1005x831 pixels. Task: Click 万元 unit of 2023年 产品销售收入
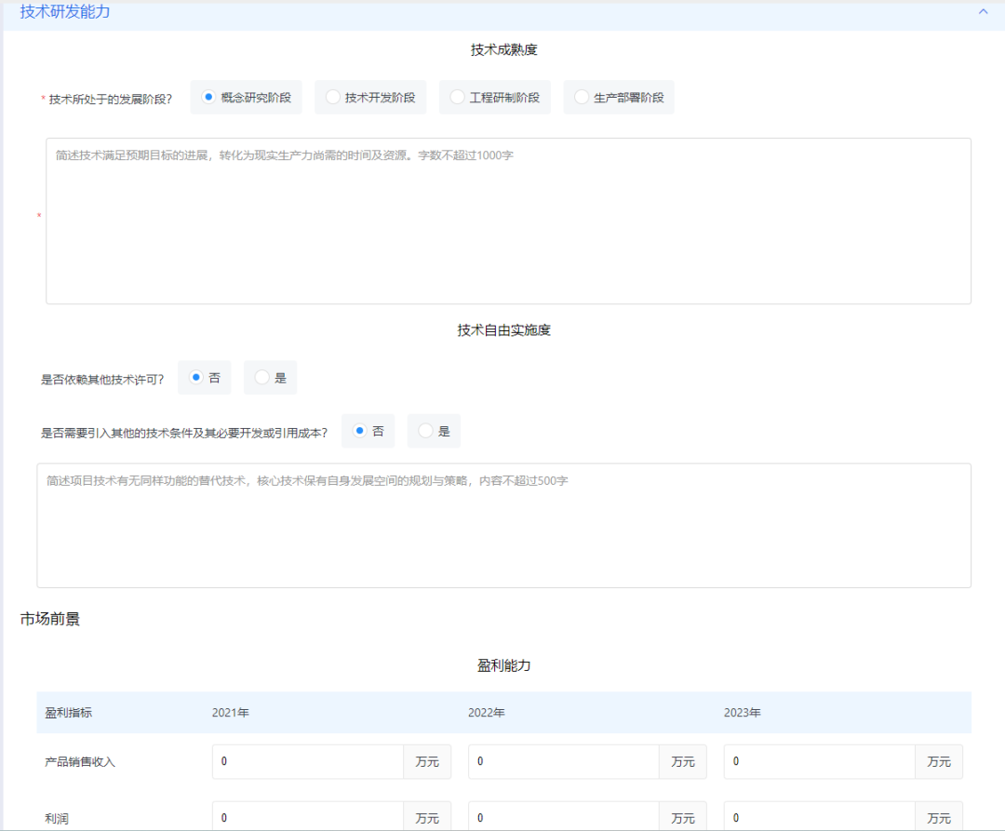[x=939, y=762]
